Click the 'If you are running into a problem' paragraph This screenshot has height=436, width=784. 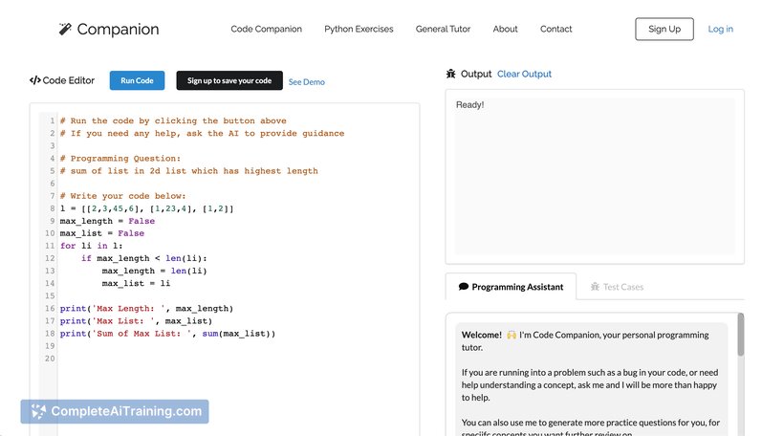(590, 385)
